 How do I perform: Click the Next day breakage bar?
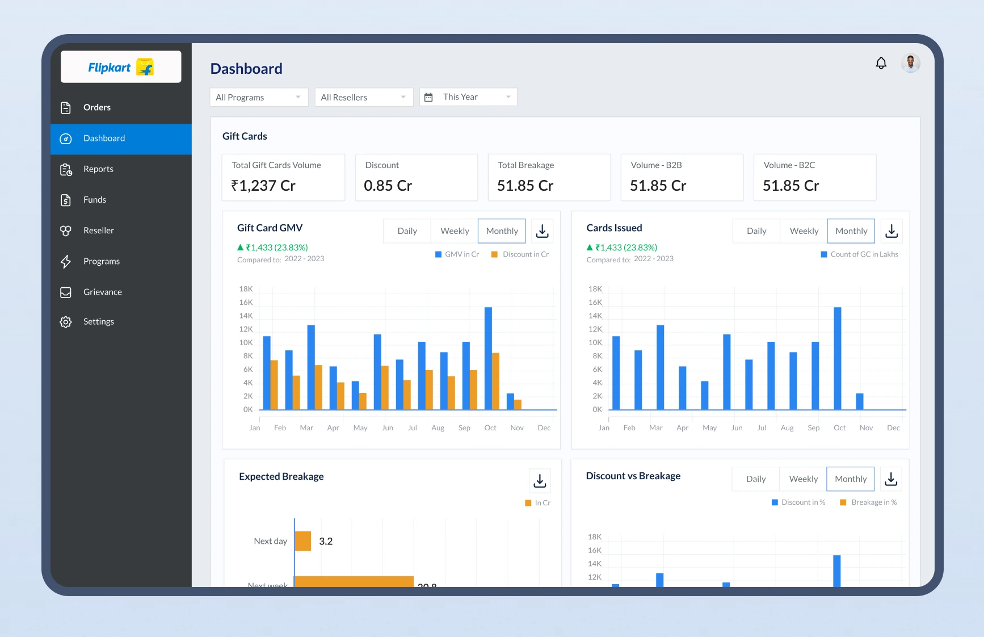pyautogui.click(x=303, y=541)
